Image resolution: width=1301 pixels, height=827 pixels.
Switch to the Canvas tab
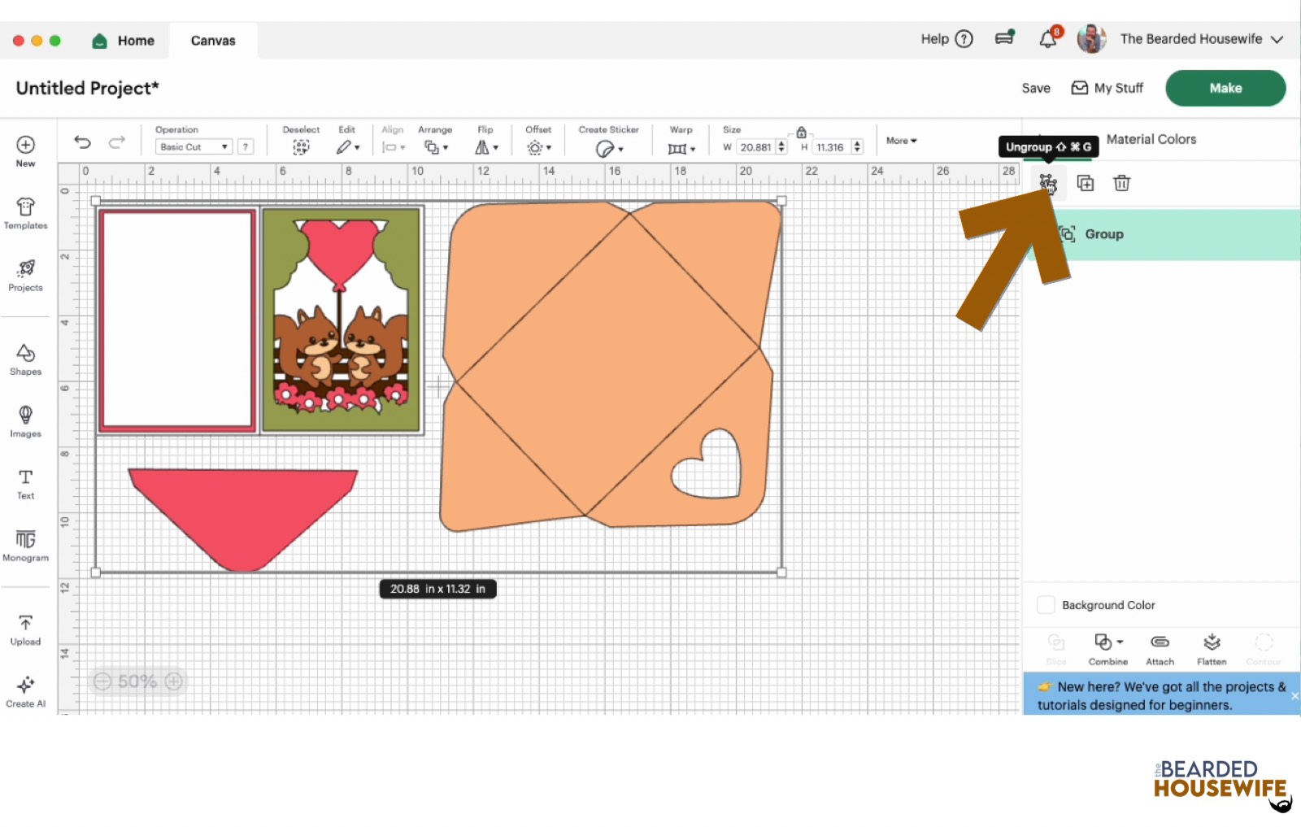pos(212,40)
